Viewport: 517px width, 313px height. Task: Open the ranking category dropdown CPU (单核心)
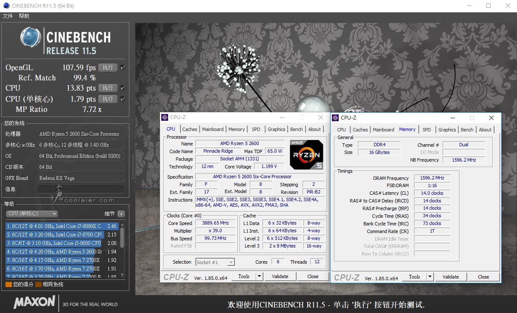point(32,214)
